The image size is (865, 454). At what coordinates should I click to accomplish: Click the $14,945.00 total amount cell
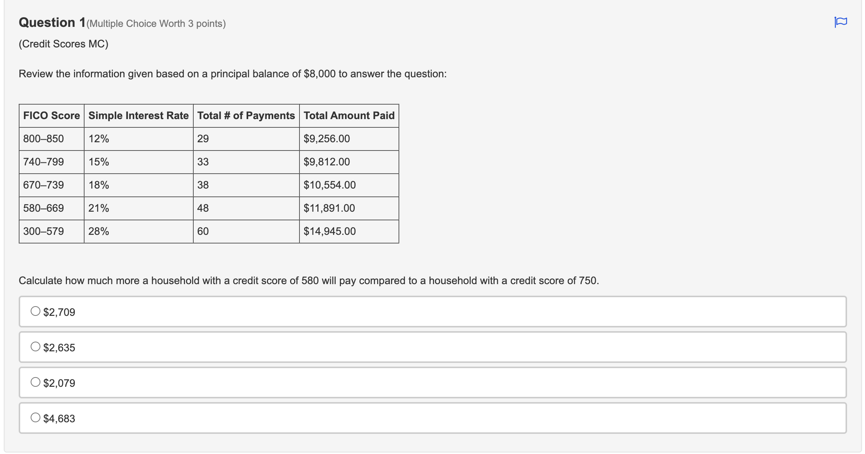point(349,231)
